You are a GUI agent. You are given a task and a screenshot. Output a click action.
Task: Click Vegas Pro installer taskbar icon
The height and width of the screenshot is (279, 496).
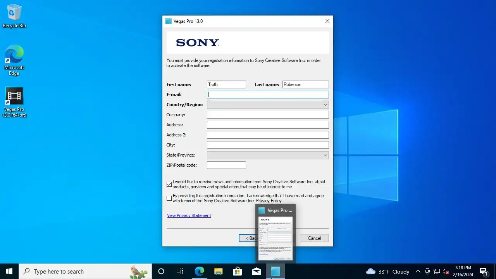click(275, 271)
